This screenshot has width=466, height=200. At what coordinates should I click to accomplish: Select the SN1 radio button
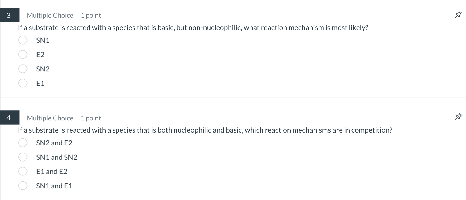pos(22,40)
